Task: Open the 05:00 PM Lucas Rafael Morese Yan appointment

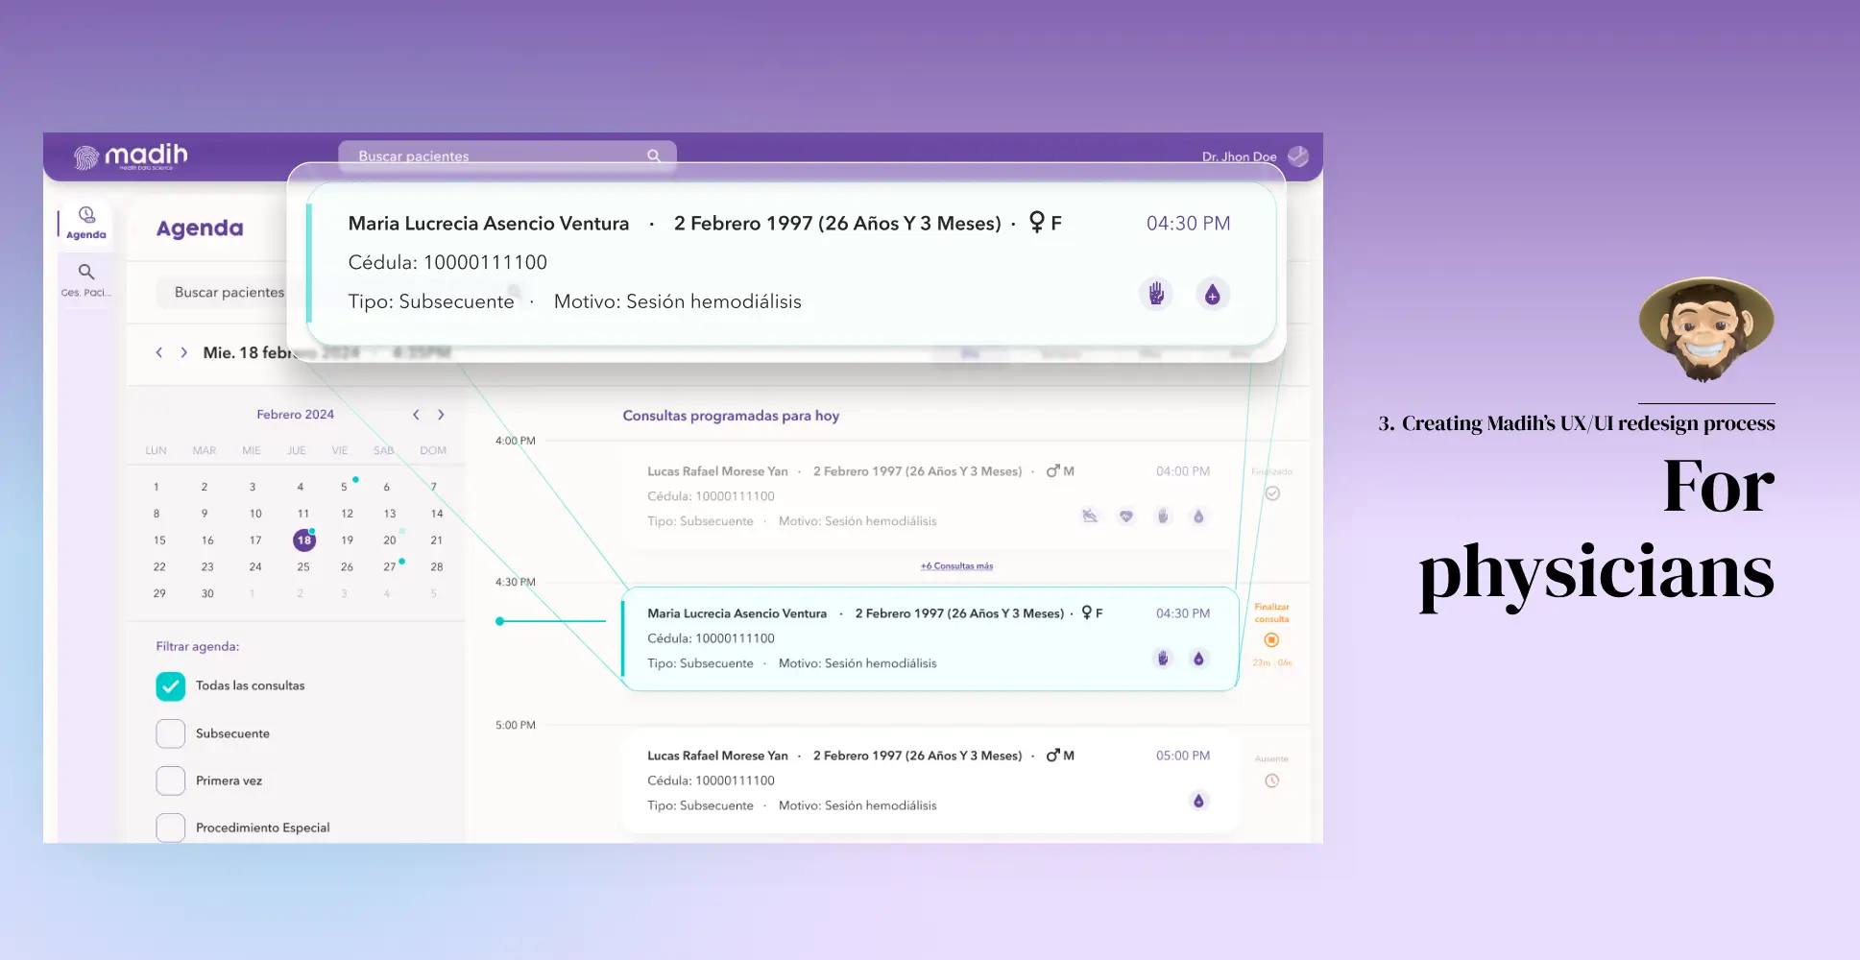Action: click(929, 780)
